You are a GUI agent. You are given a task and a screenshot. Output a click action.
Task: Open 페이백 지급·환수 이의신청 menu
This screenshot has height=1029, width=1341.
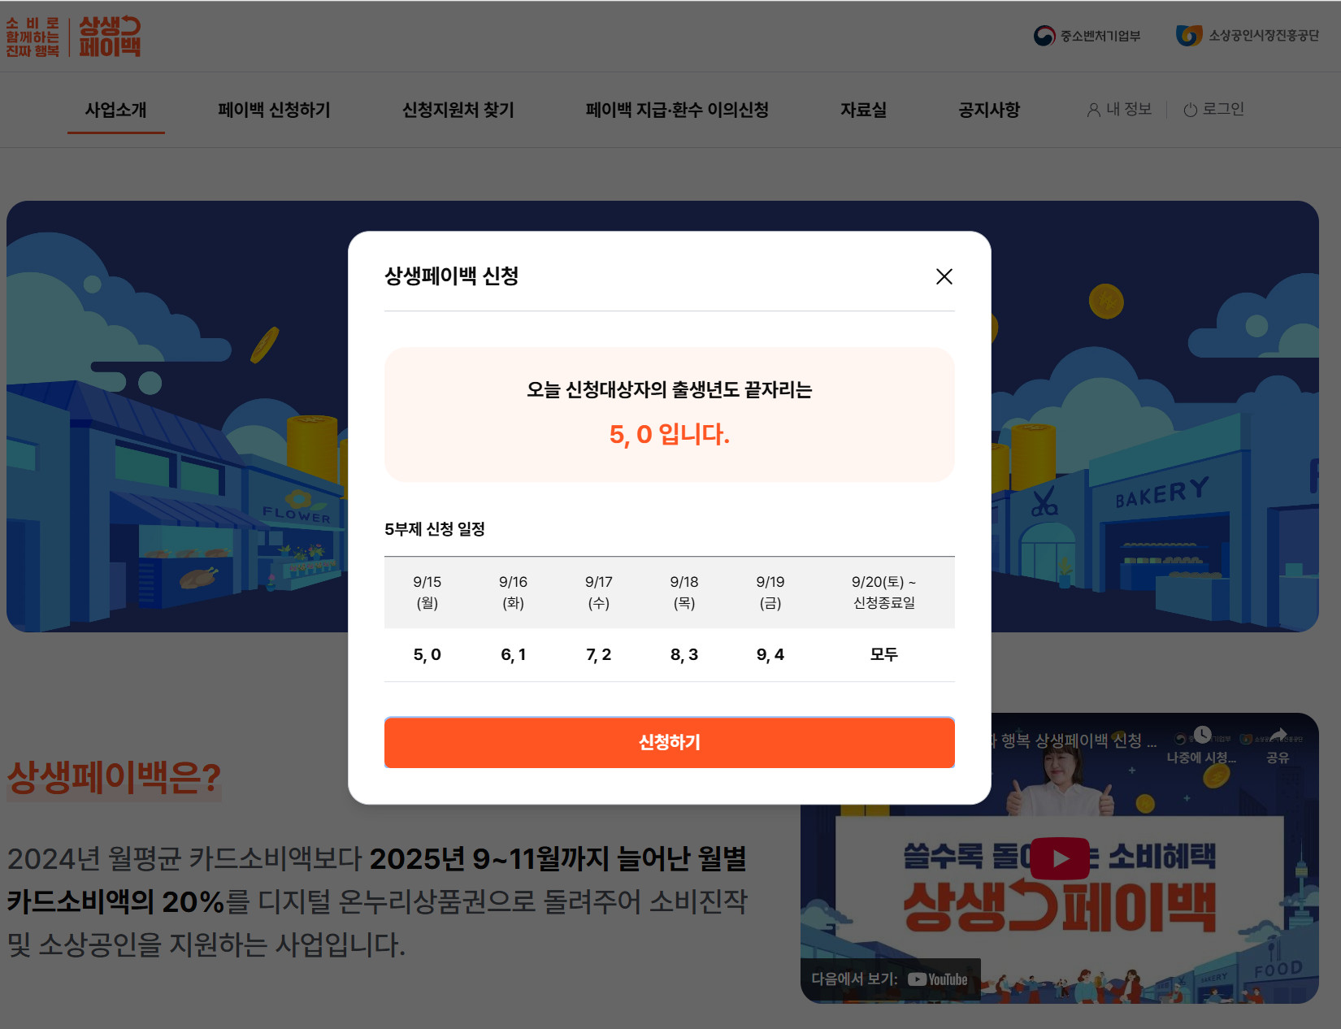coord(677,110)
